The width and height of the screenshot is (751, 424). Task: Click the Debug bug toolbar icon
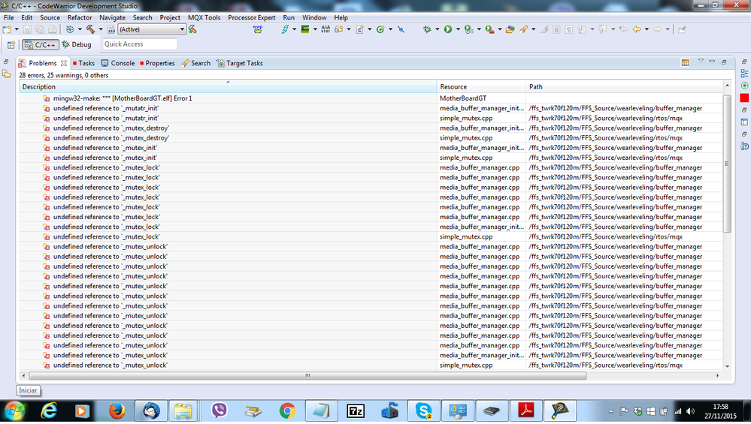(427, 29)
